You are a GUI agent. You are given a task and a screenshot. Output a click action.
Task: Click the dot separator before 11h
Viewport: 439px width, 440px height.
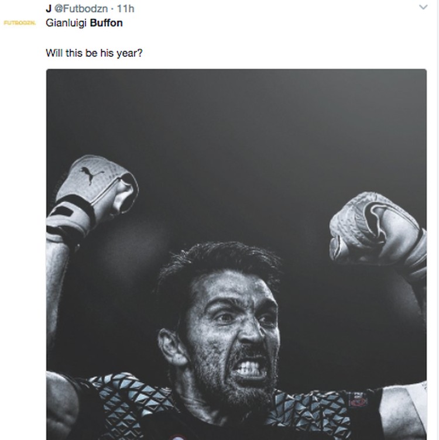tap(112, 9)
